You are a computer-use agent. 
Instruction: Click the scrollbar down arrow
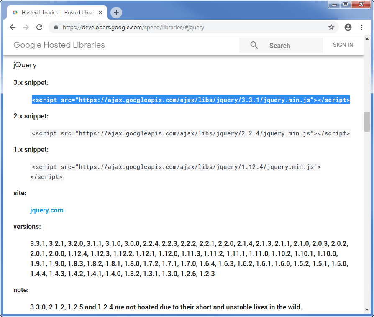pyautogui.click(x=367, y=310)
